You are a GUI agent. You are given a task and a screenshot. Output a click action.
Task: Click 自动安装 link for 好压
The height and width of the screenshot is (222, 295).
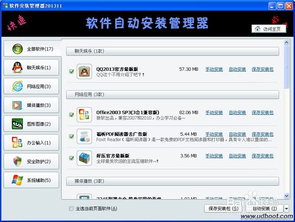(237, 156)
